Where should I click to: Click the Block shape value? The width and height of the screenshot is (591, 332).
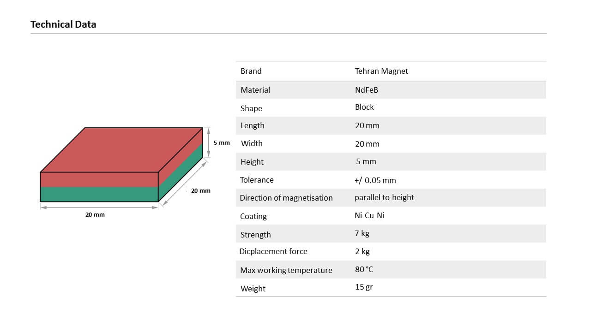point(364,107)
